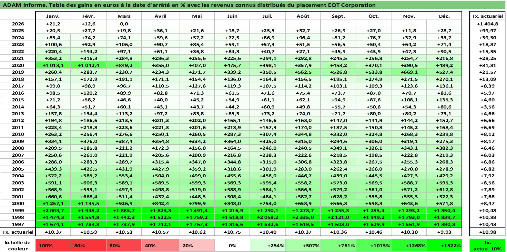Click cell +36,1 in 2025 April

160,31
